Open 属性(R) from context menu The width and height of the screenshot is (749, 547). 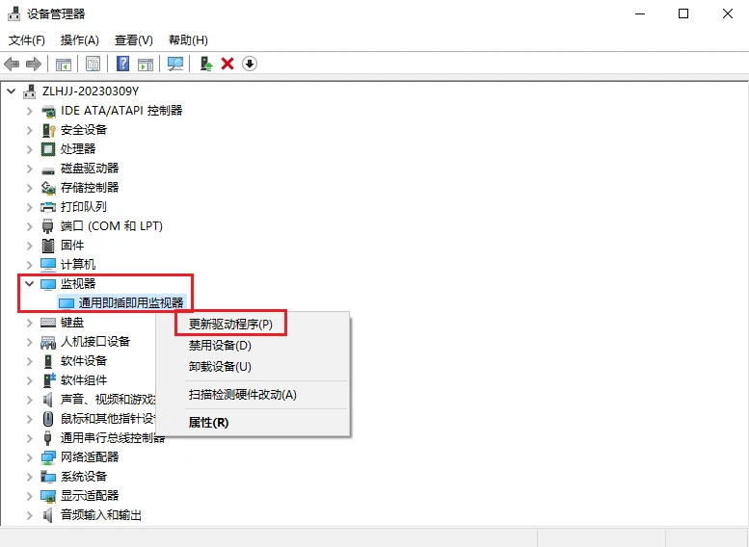coord(208,422)
